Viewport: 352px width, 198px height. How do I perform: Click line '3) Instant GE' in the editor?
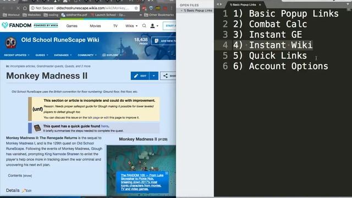(268, 35)
